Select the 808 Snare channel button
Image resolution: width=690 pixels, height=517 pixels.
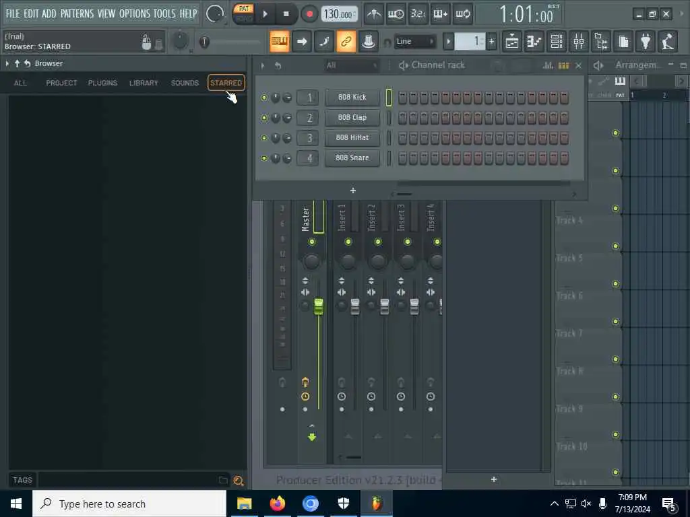(352, 158)
